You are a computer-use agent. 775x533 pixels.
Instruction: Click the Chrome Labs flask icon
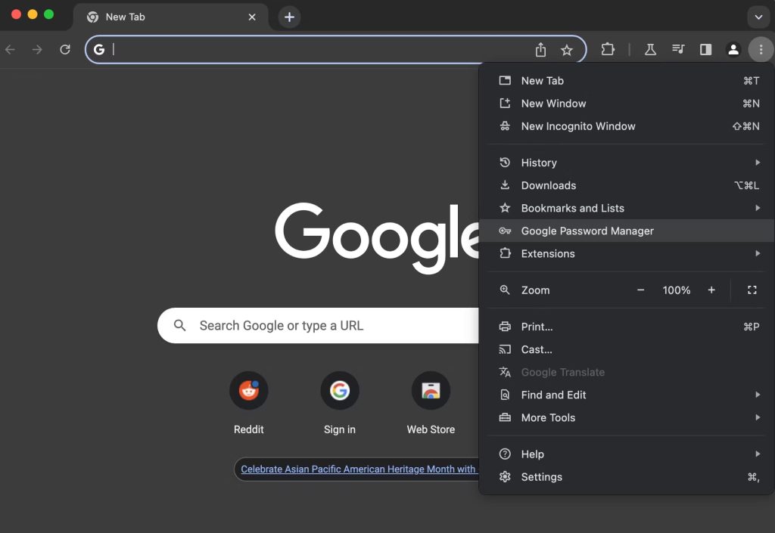click(650, 48)
